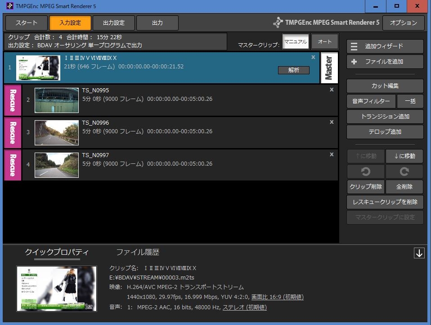Select TS_N0997 clip thumbnail

tap(57, 165)
